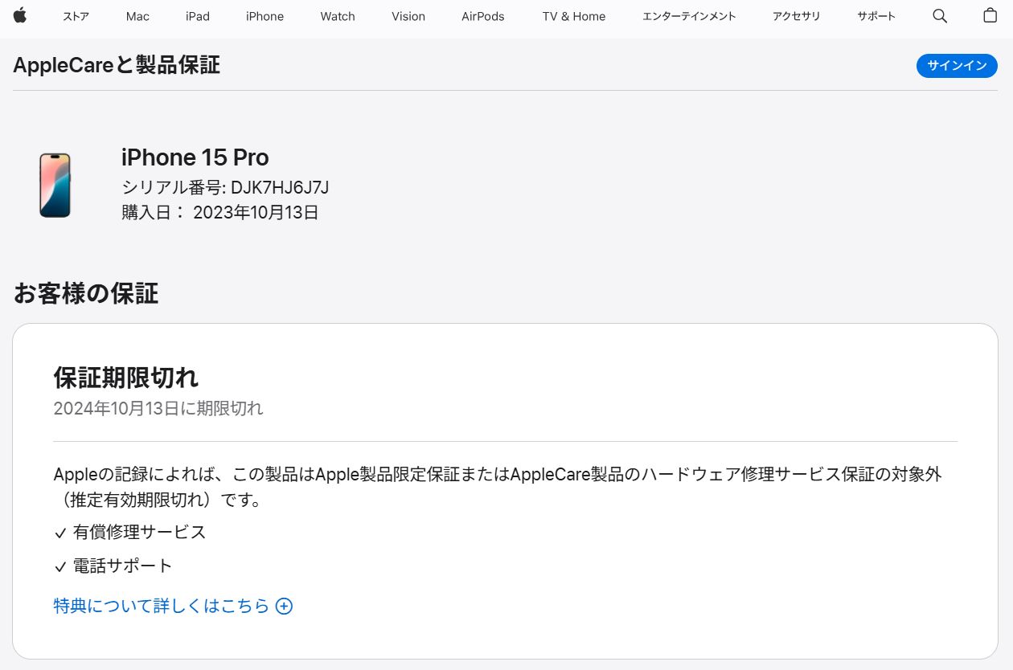Click the plus circle icon beside 特典について

284,607
